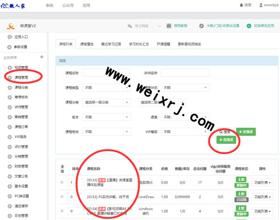Open the 版本 dropdown
The width and height of the screenshot is (280, 220).
pyautogui.click(x=106, y=117)
